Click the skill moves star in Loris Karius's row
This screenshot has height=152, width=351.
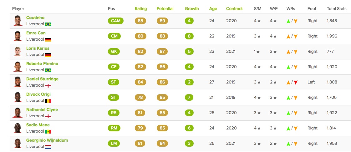(x=258, y=52)
